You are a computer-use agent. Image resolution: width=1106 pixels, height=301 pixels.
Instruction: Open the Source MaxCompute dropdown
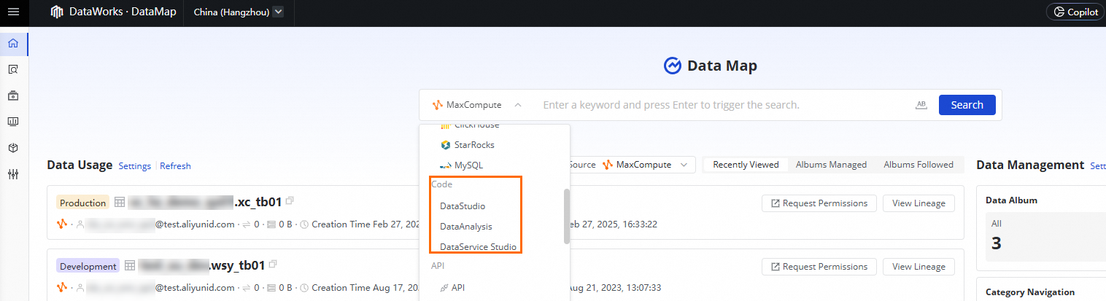[646, 165]
